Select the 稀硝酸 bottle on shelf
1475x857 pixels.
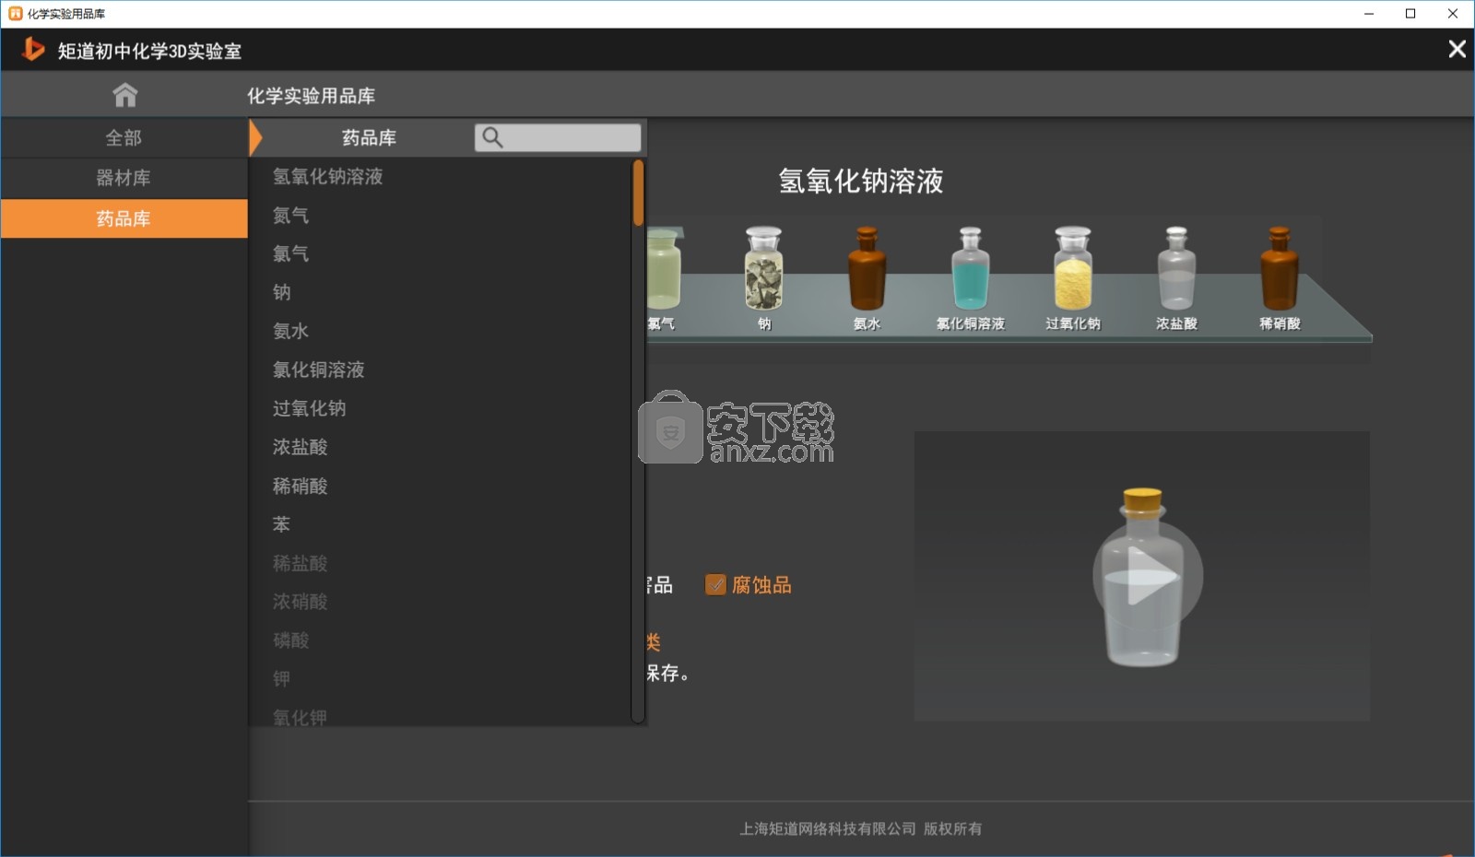tap(1280, 269)
